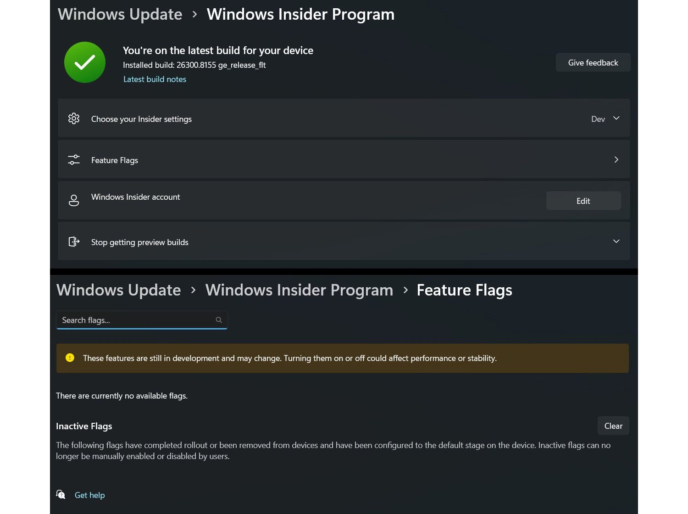
Task: Click the Feature Flags sliders icon
Action: pyautogui.click(x=74, y=160)
